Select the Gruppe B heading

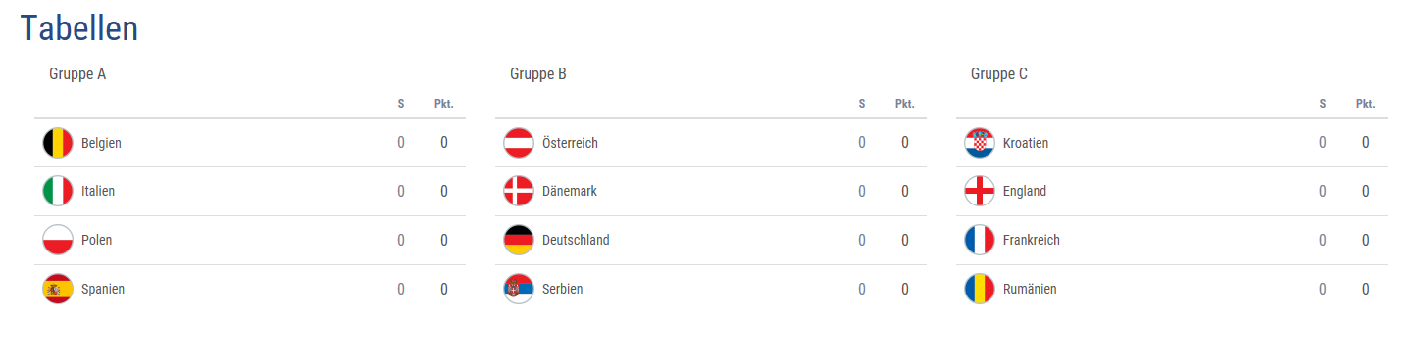[538, 74]
